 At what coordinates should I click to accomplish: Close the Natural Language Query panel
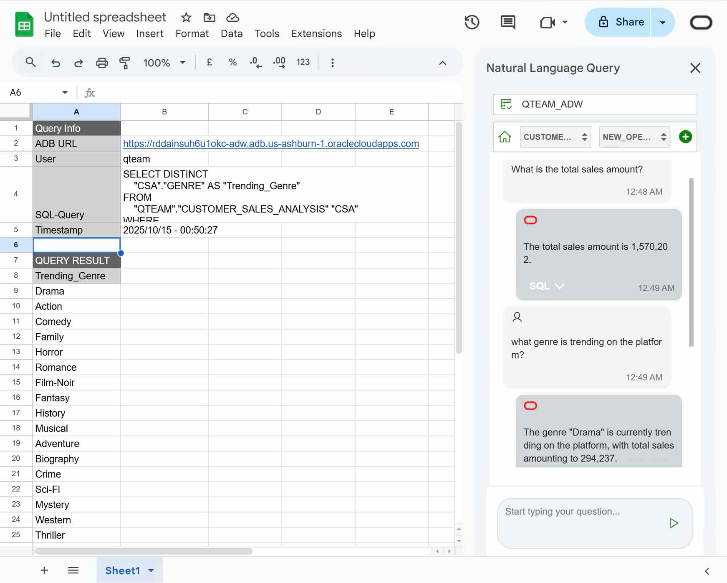click(x=695, y=68)
